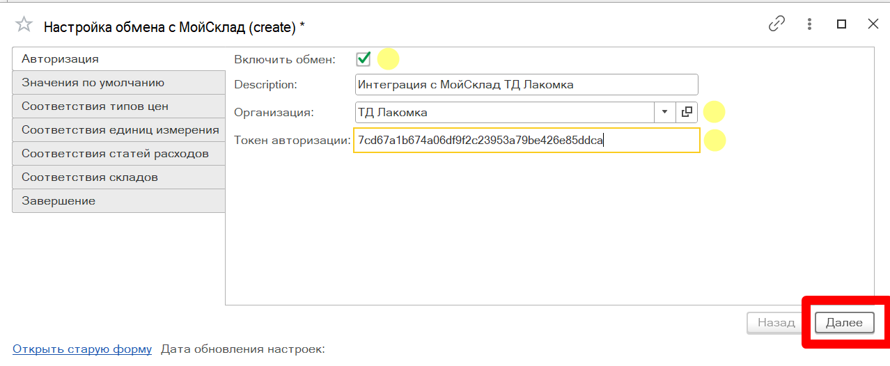
Task: Click the Назад button
Action: tap(776, 323)
